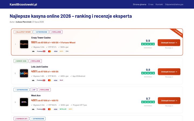
Task: Click ZATWIERDZONE badge on Crazy Tower card
Action: (41, 32)
